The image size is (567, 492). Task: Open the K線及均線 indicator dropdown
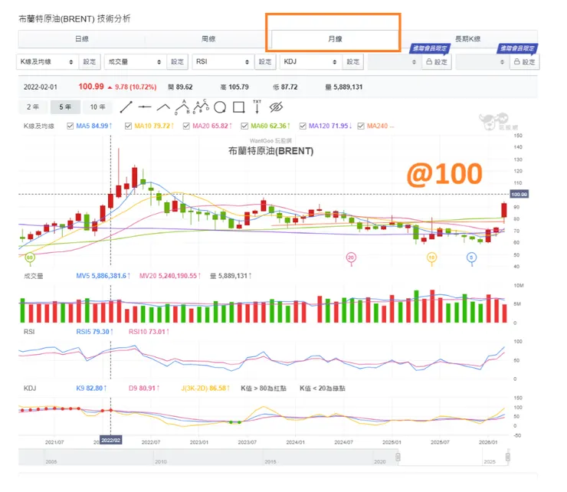48,62
